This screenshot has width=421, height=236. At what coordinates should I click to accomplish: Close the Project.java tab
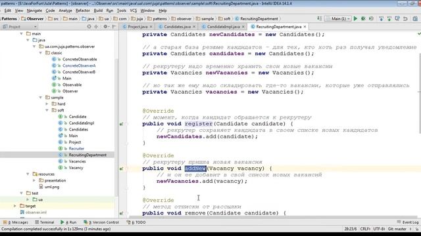pyautogui.click(x=151, y=27)
